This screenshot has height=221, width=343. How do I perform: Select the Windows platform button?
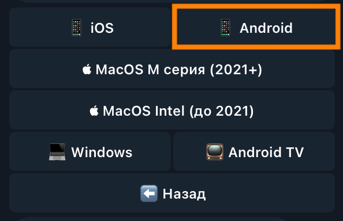click(x=90, y=151)
